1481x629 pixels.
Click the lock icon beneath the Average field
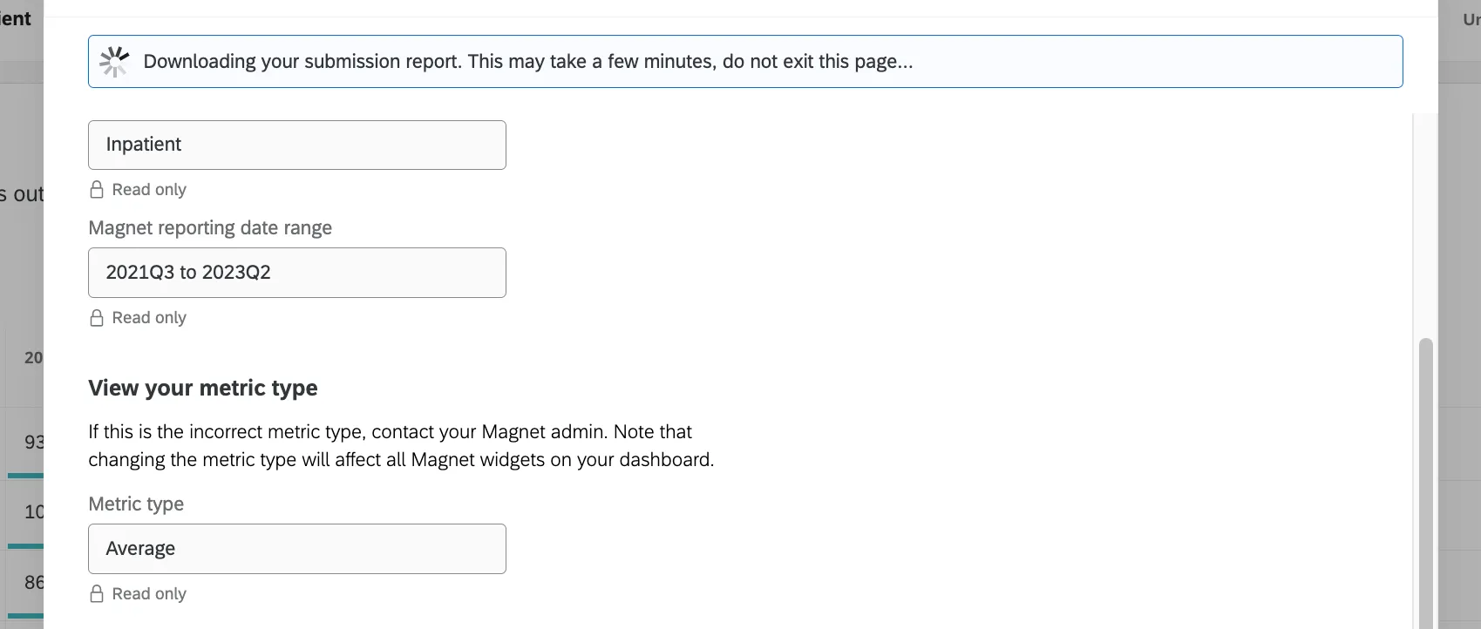[97, 594]
